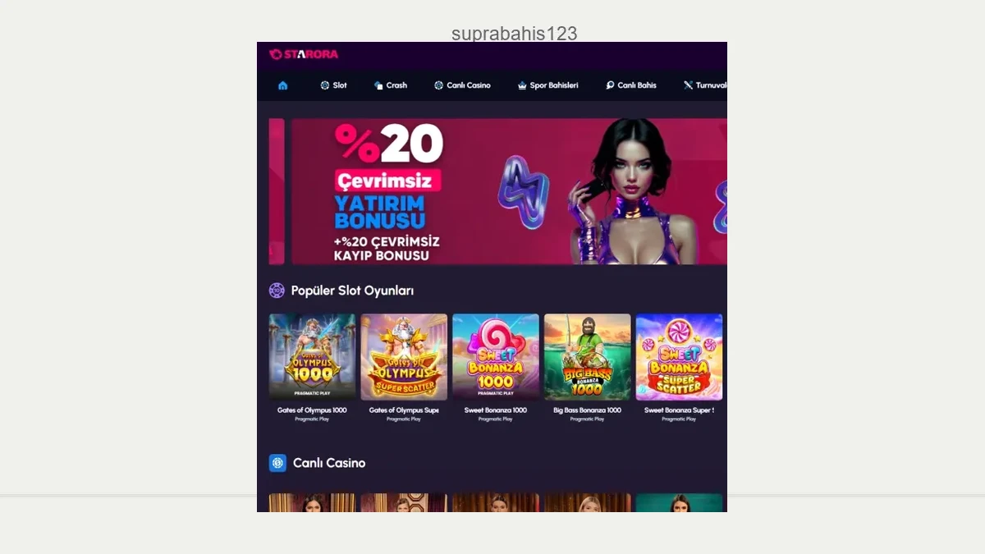985x554 pixels.
Task: Click the %20 Çevrimsiz Yatırım Bonusu banner
Action: coord(509,191)
